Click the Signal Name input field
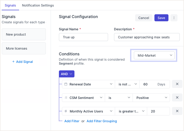This screenshot has width=184, height=131. pos(83,37)
